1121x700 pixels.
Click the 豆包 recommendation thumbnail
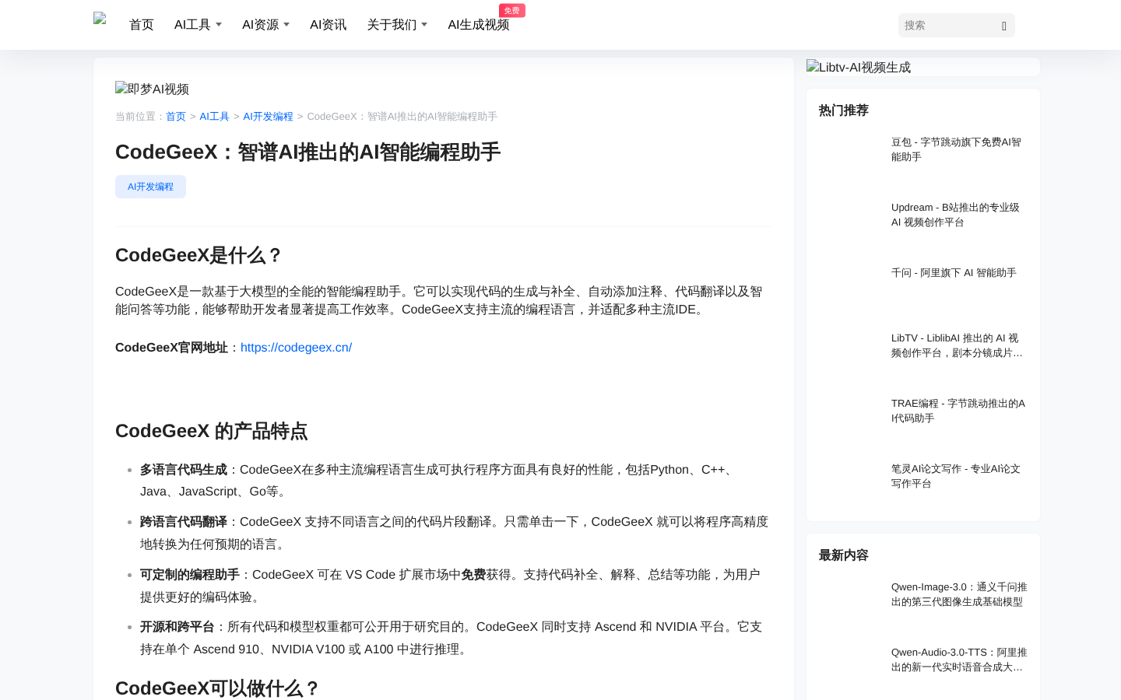(850, 157)
